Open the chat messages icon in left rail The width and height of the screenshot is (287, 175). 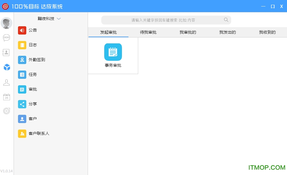[x=6, y=37]
